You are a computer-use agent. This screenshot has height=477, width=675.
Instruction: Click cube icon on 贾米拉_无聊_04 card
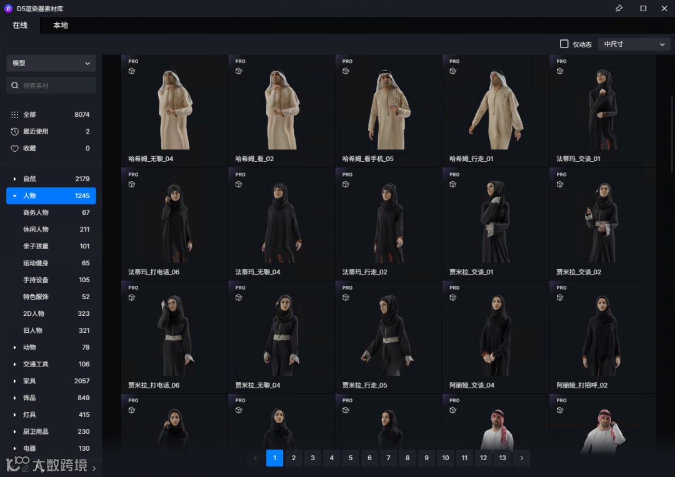(239, 297)
